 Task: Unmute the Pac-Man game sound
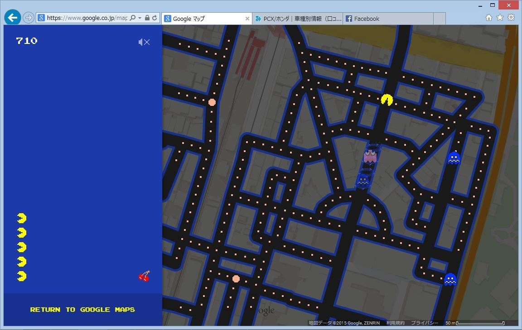144,42
